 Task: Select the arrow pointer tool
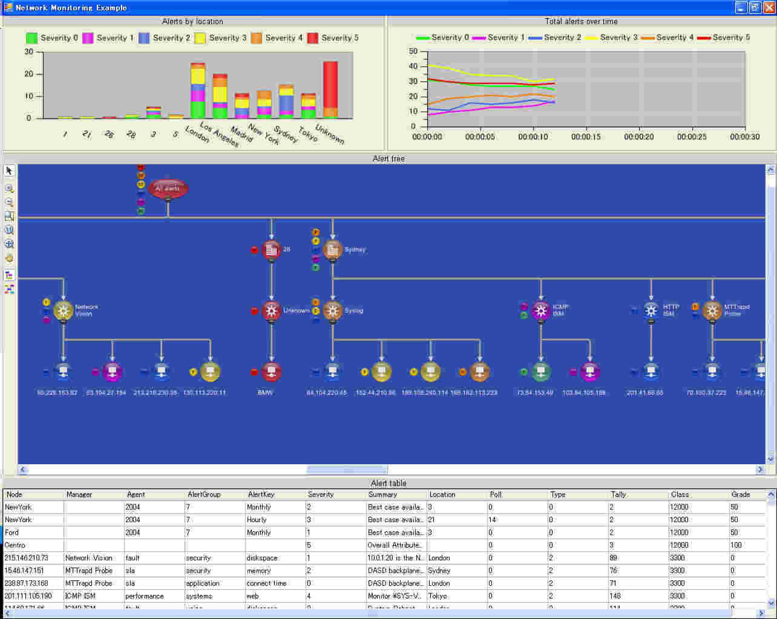[9, 171]
